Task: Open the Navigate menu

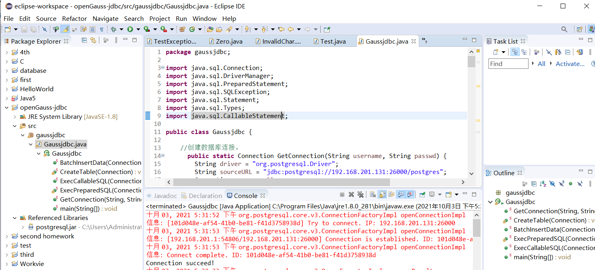Action: click(x=105, y=18)
